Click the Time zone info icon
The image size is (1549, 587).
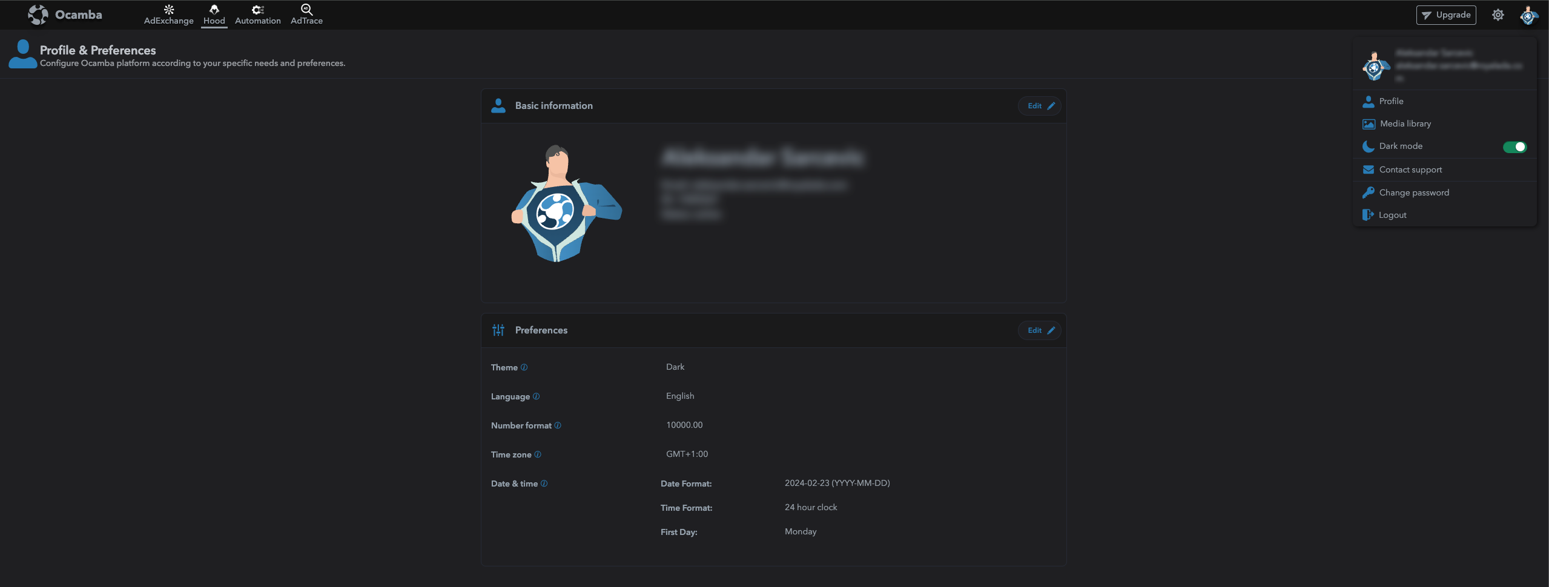538,454
